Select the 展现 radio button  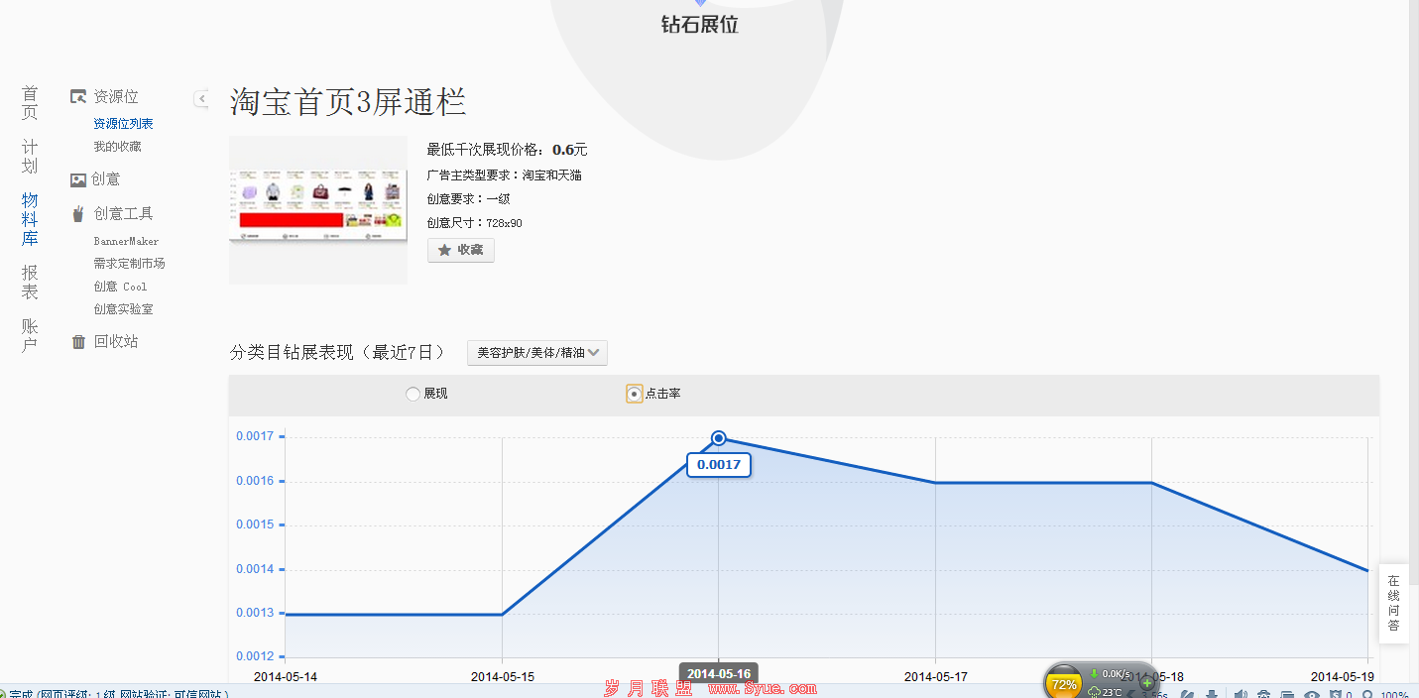tap(413, 394)
